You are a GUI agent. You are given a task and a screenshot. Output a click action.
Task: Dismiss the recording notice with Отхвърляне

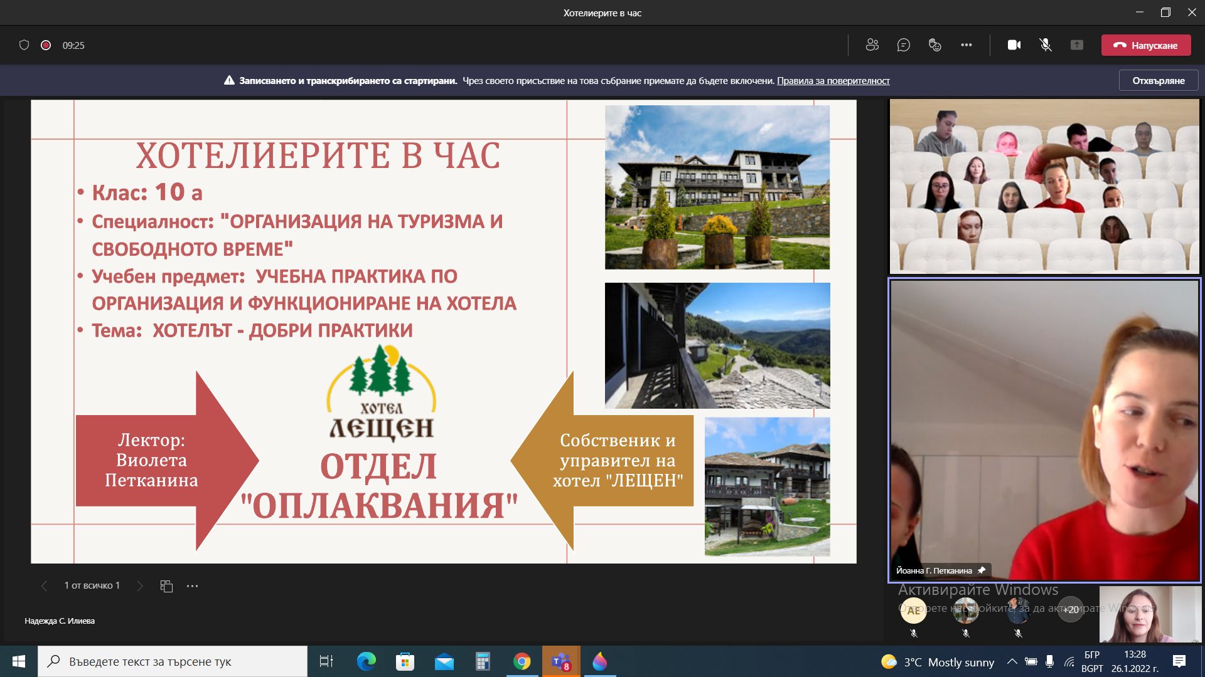click(x=1159, y=80)
